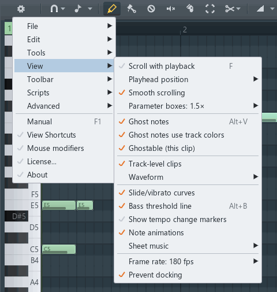Toggle Scroll with playback option
Image resolution: width=277 pixels, height=292 pixels.
[x=188, y=66]
